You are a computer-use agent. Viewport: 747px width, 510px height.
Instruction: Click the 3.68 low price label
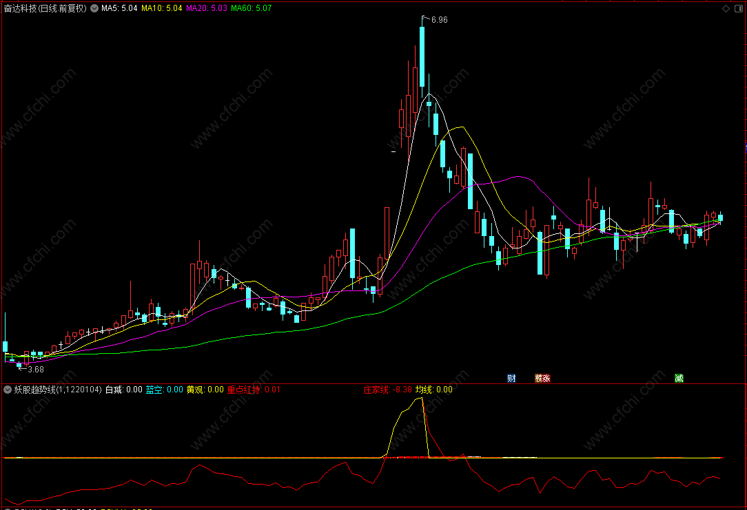click(x=36, y=370)
